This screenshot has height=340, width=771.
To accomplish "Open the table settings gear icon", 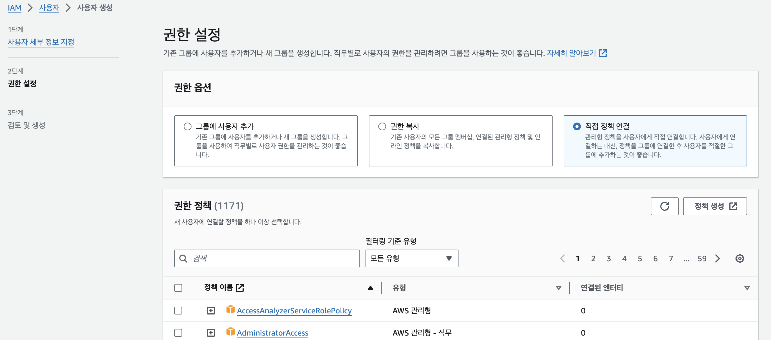I will [740, 258].
